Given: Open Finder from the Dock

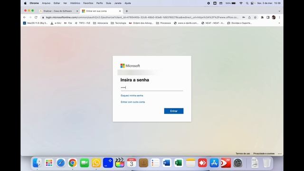Looking at the screenshot, I should (37, 163).
